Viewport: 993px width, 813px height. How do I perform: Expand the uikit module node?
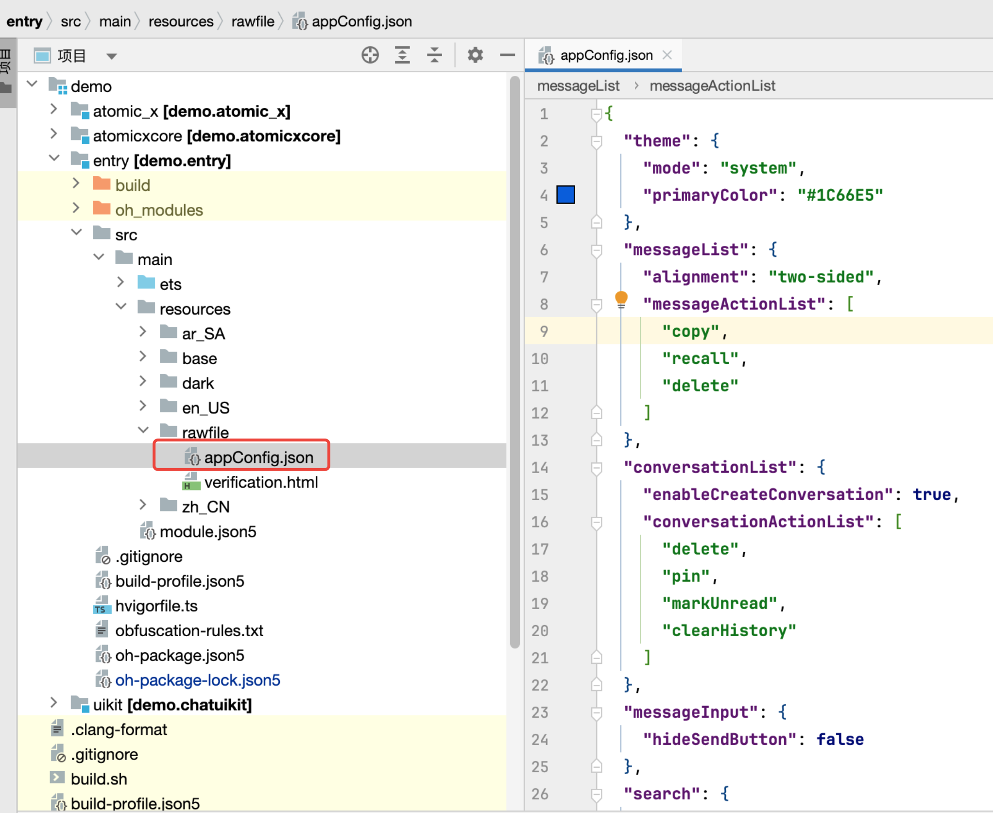tap(54, 703)
